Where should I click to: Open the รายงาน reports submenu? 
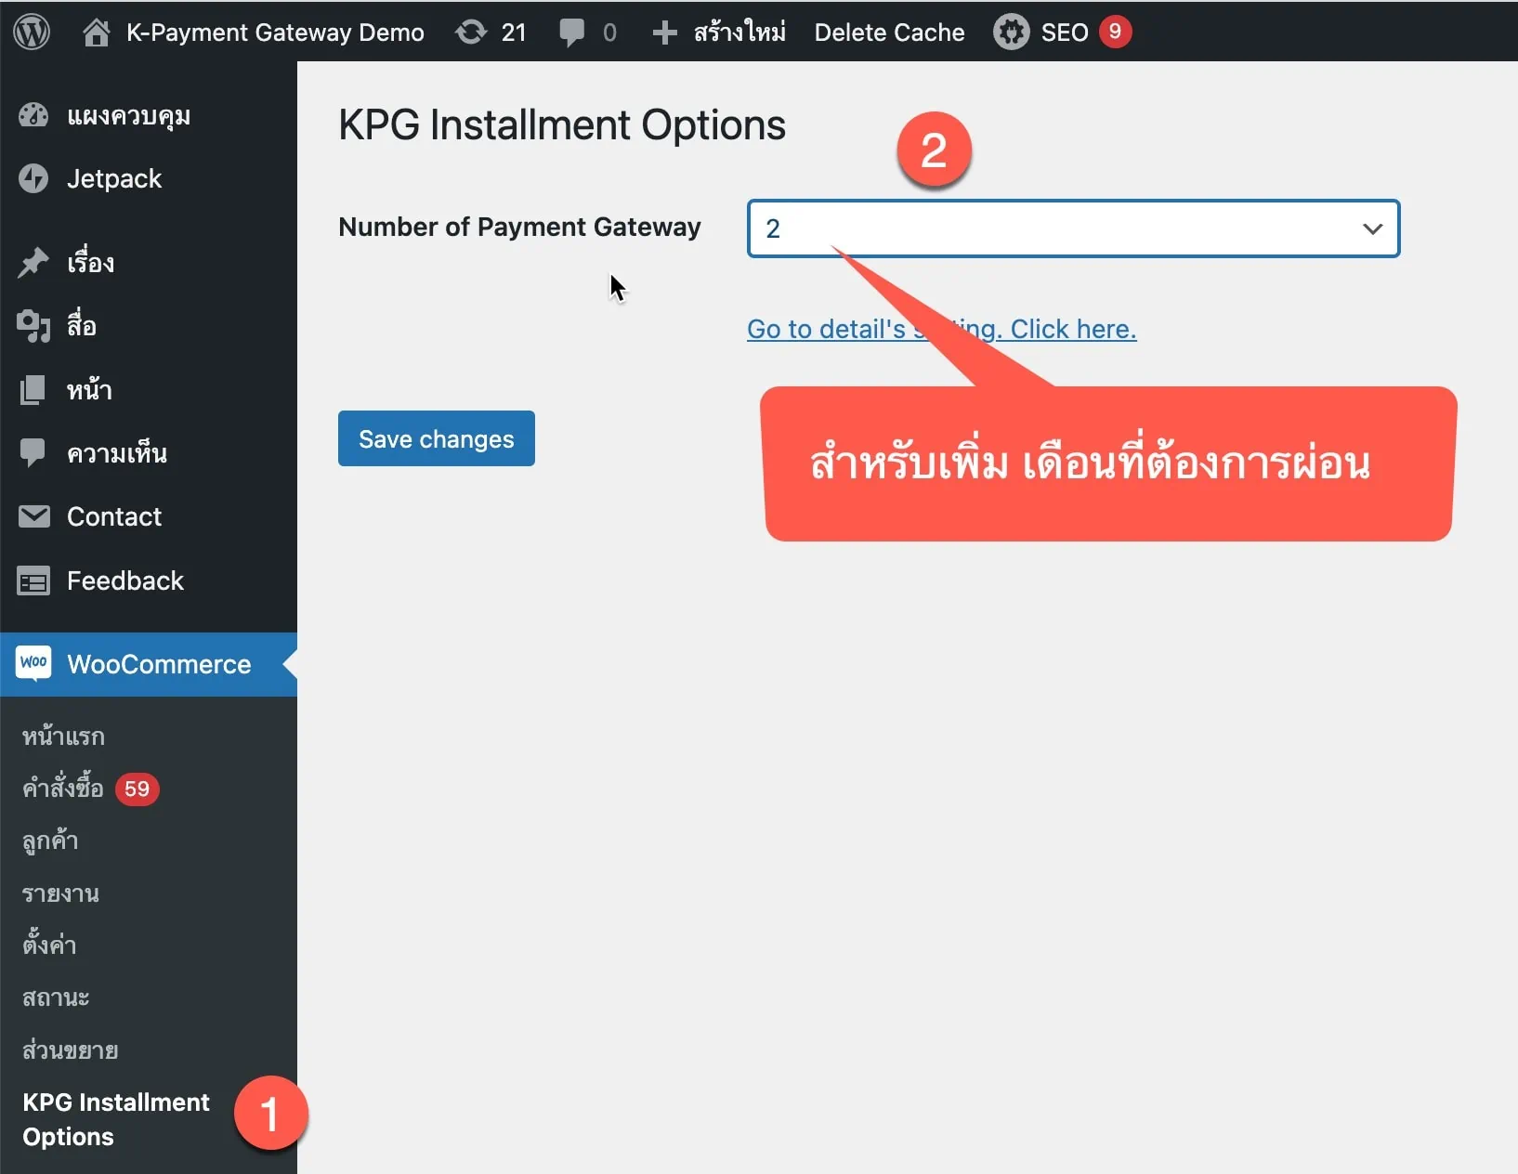coord(60,894)
